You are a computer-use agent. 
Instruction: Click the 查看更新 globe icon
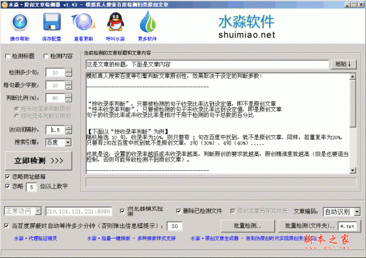84,22
